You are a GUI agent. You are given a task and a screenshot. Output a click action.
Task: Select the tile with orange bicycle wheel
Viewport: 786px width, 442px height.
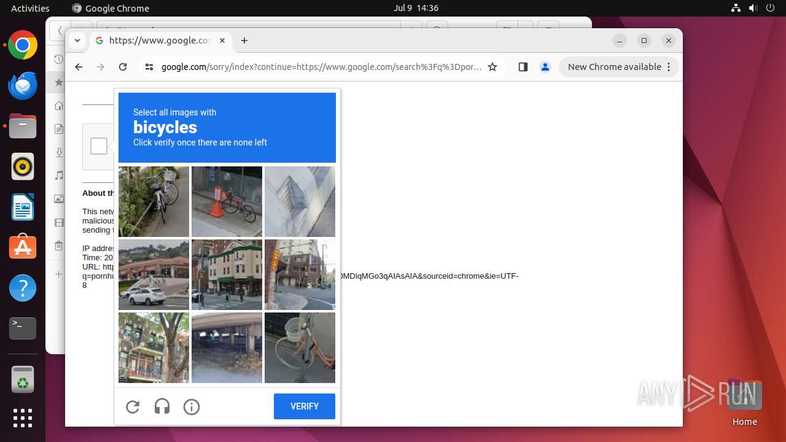pos(300,347)
